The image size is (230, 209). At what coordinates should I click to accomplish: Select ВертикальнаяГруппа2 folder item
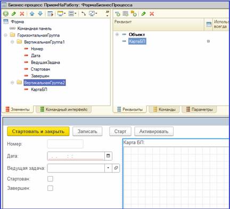(45, 83)
